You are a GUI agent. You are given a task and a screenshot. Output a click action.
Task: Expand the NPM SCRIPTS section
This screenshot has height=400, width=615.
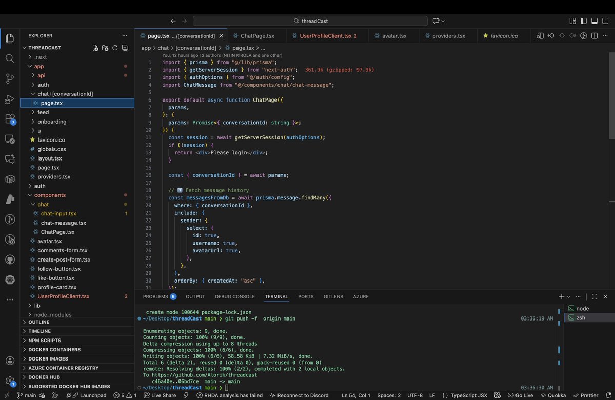tap(77, 341)
